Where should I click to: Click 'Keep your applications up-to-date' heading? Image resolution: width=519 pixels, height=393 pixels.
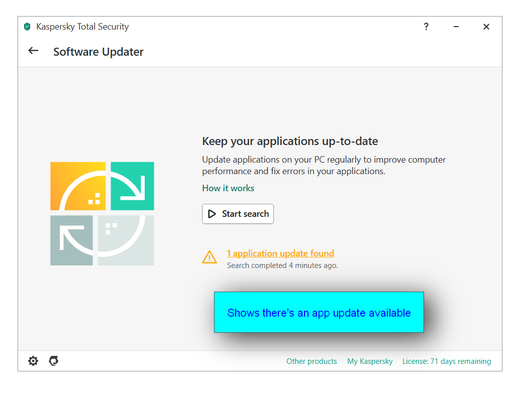(x=290, y=141)
